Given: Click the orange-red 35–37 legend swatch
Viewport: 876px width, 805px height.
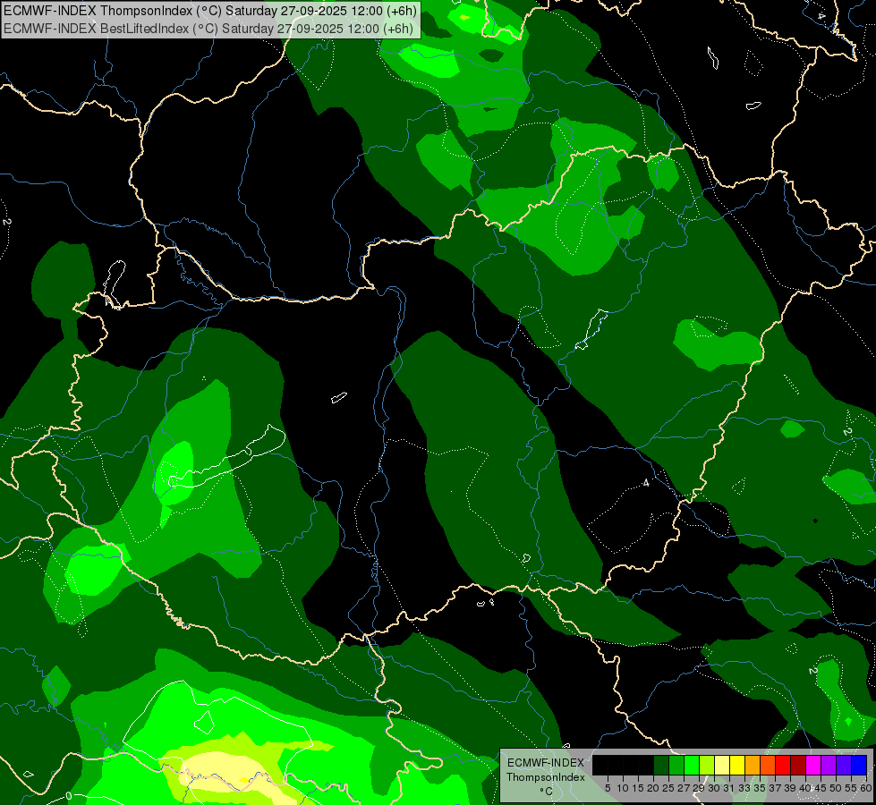Looking at the screenshot, I should pos(768,765).
